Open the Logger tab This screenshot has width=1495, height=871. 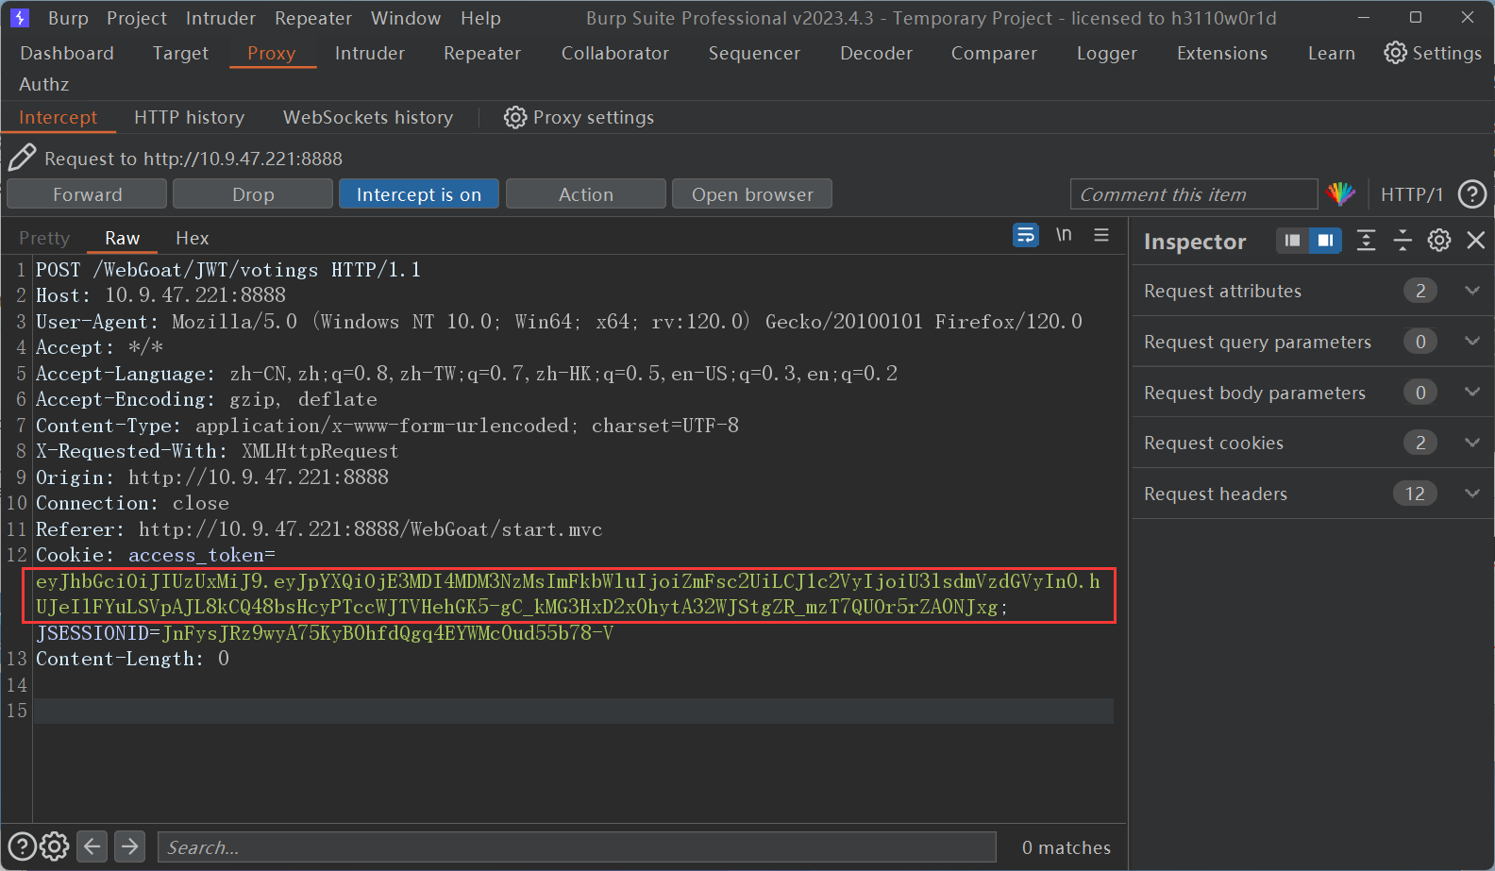(1107, 53)
